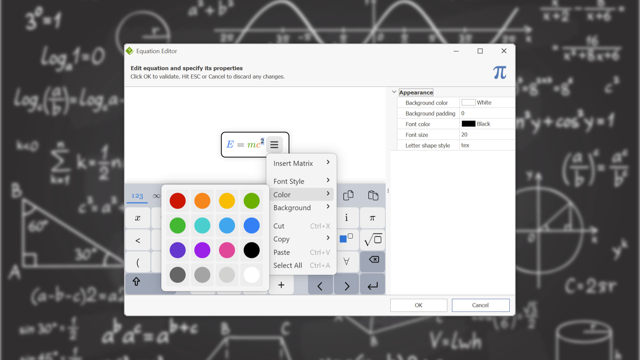
Task: Pick the olive green color swatch
Action: point(252,201)
